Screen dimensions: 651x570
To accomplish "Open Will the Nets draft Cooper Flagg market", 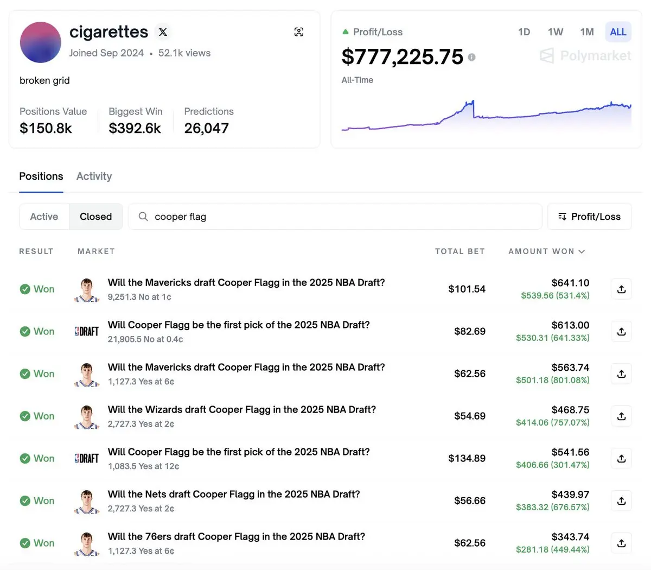I will [x=234, y=495].
